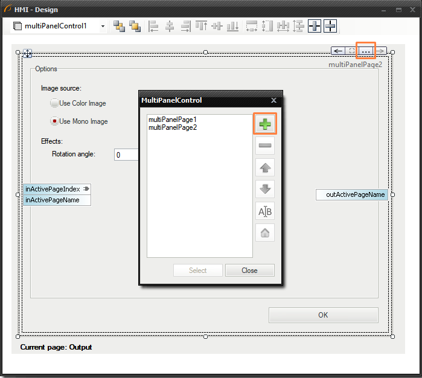Click the inActivePageIndex port expander arrow
Image resolution: width=422 pixels, height=378 pixels.
(x=86, y=189)
